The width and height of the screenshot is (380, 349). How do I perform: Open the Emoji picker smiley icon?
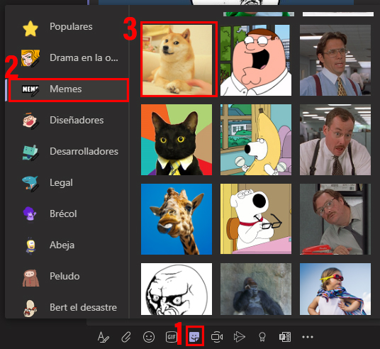[149, 337]
